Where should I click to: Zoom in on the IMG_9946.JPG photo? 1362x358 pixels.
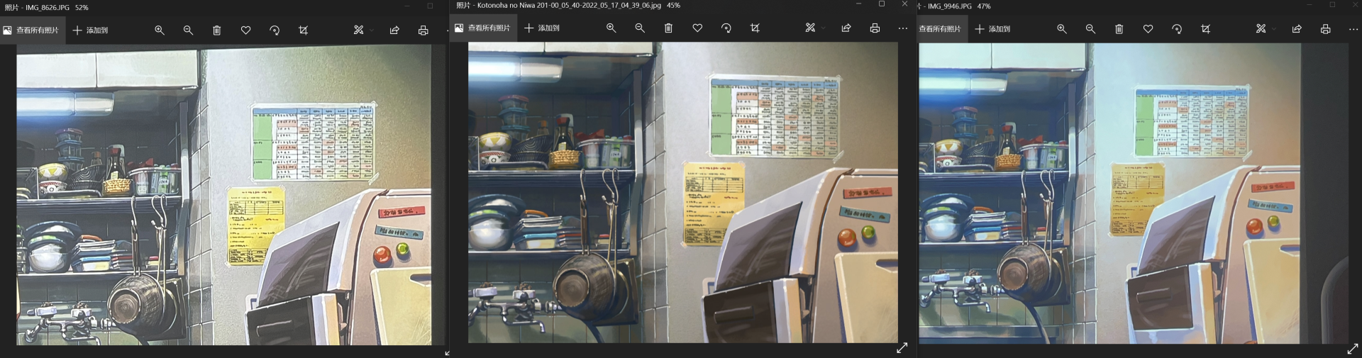point(1061,29)
